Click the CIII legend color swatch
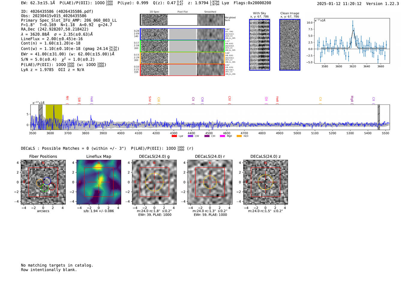 coord(207,136)
